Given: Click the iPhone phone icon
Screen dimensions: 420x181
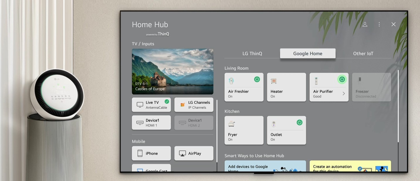Looking at the screenshot, I should (140, 153).
